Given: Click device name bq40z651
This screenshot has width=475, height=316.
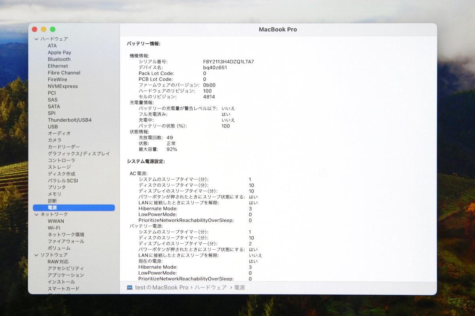Looking at the screenshot, I should pos(215,68).
